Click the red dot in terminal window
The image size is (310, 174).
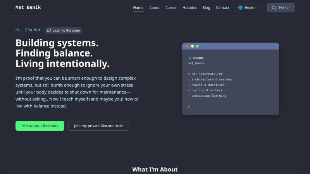(x=188, y=46)
